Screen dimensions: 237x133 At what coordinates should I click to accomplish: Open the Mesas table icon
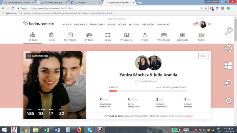point(108,35)
